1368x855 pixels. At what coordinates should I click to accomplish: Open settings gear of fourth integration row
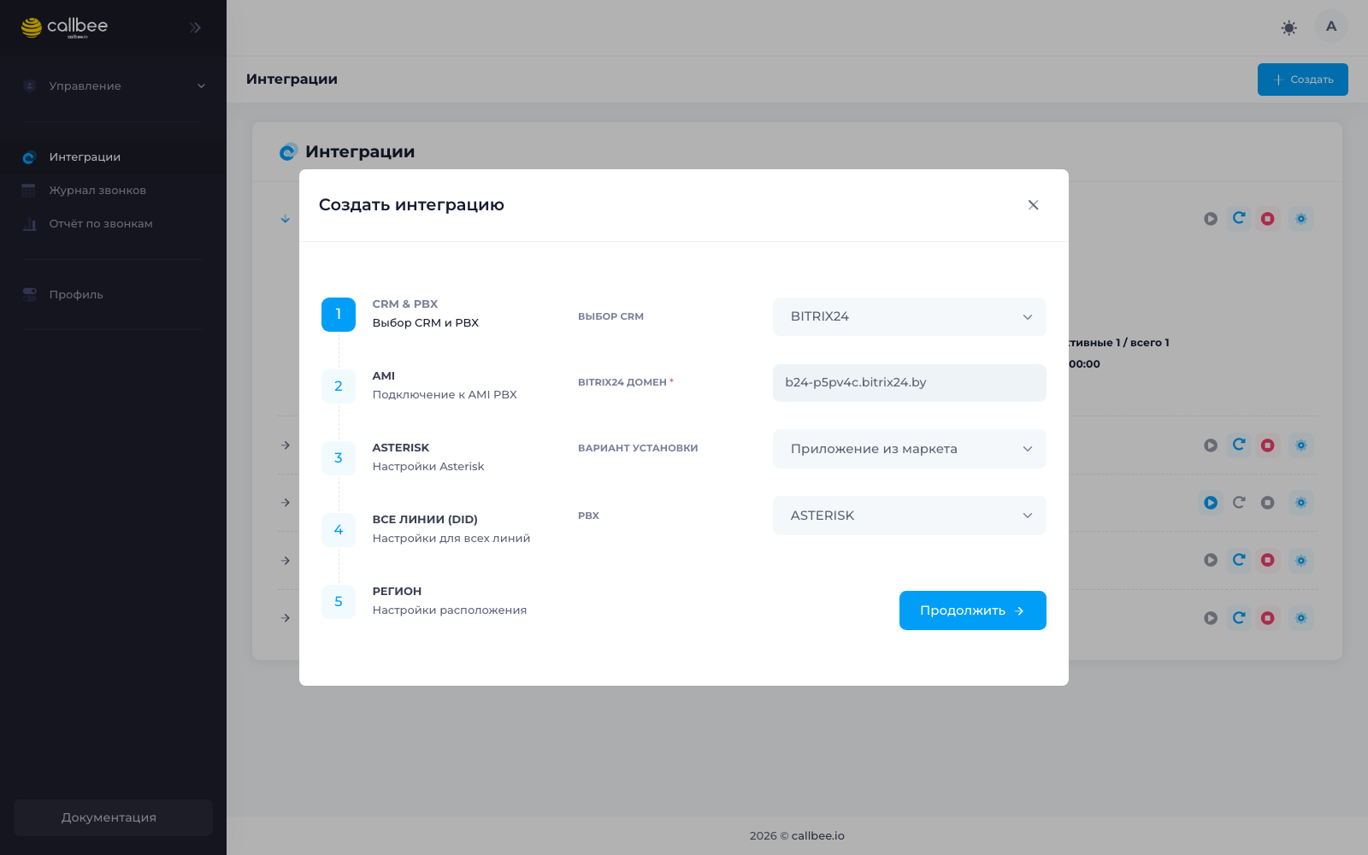click(1301, 561)
